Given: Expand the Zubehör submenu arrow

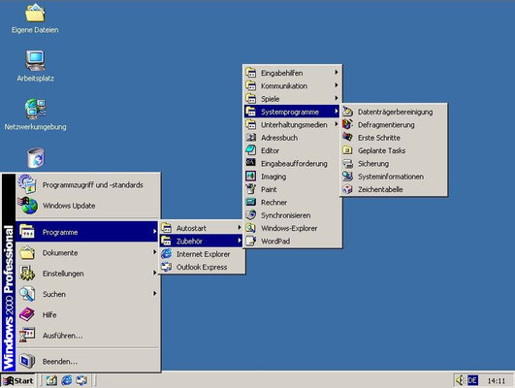Looking at the screenshot, I should coord(240,241).
